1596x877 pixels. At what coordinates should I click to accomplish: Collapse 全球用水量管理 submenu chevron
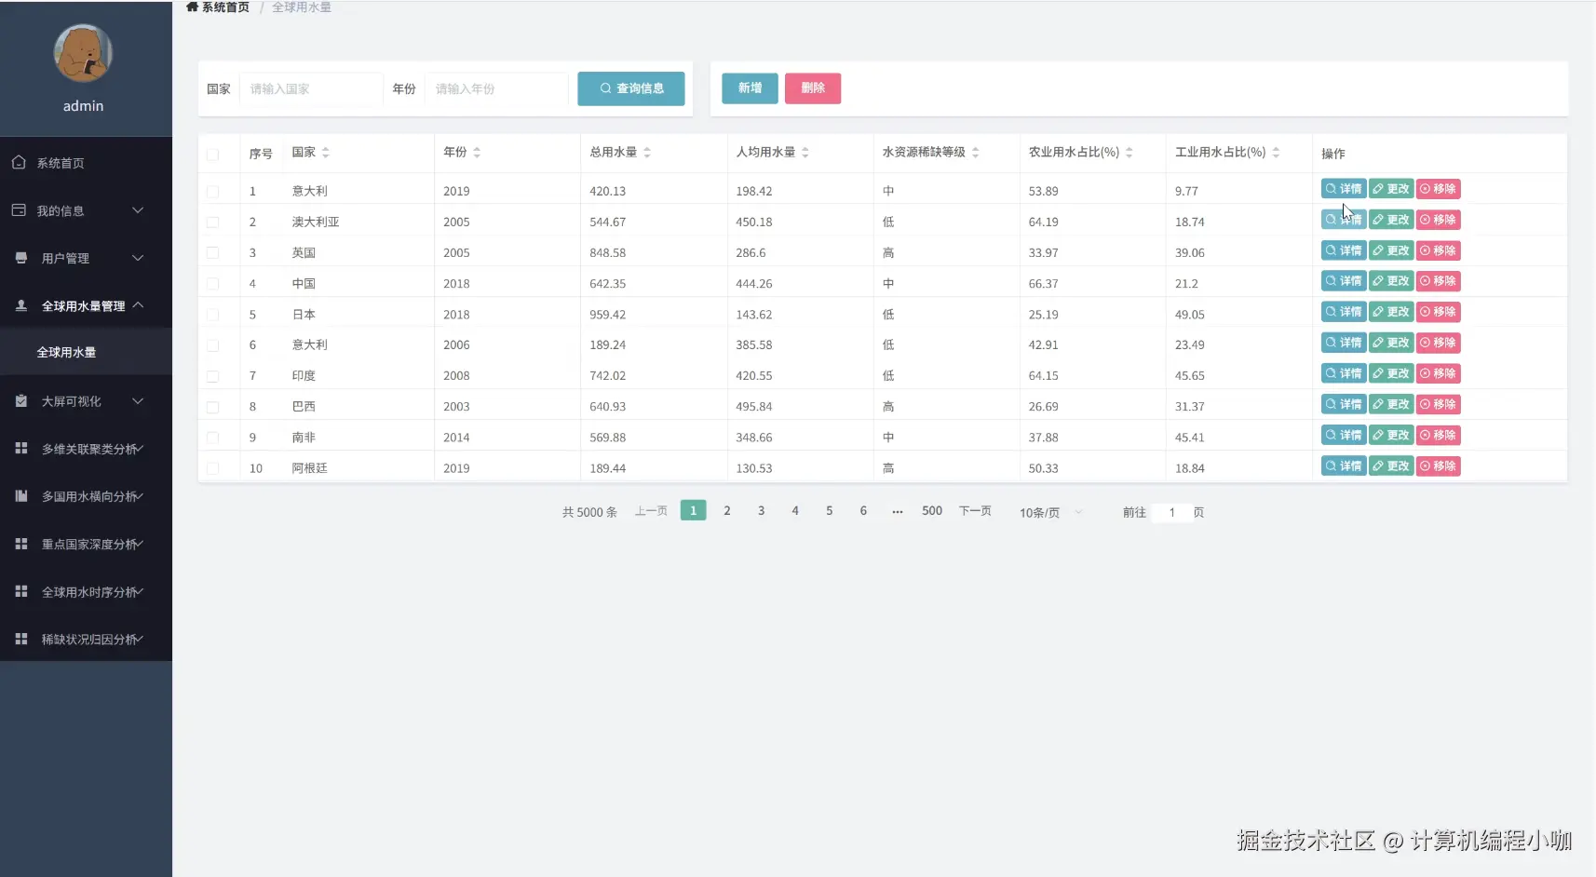pos(138,304)
